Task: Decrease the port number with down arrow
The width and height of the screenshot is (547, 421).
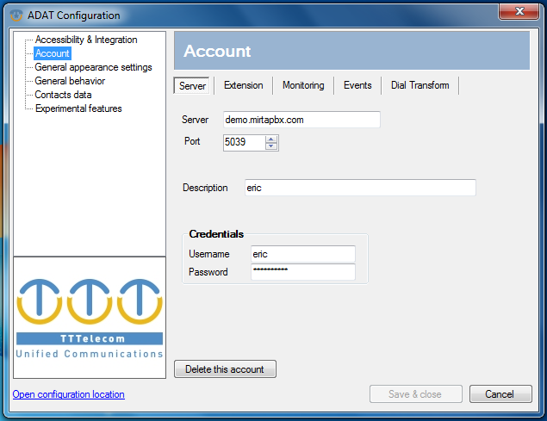Action: pos(271,146)
